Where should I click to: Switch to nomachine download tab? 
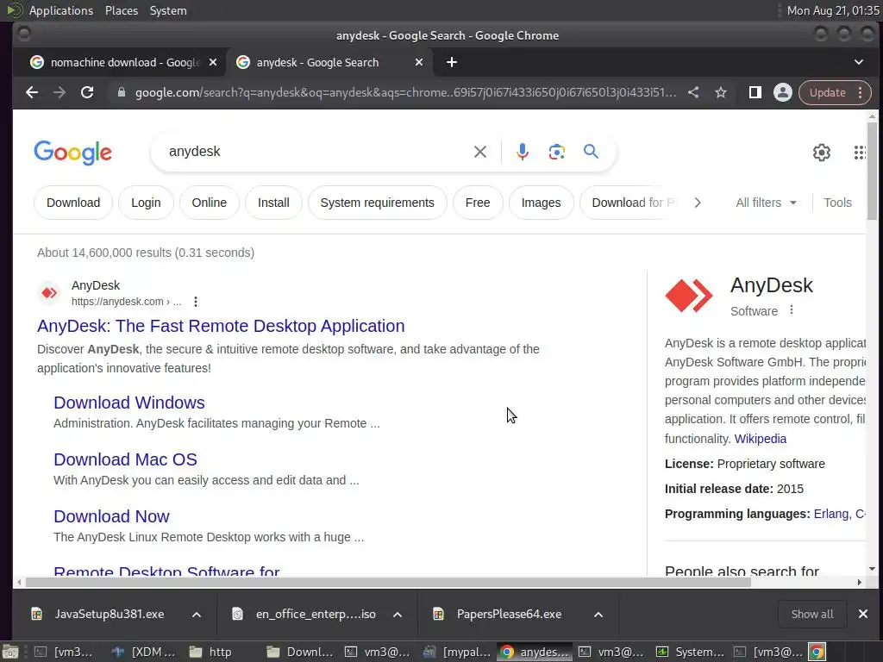click(116, 62)
